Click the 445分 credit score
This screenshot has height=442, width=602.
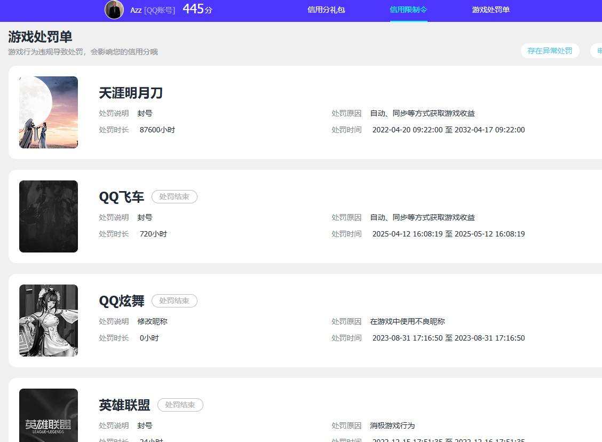[x=197, y=9]
